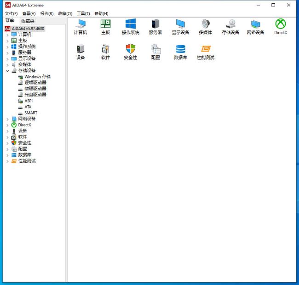
Task: Select SMART in the storage tree
Action: 31,113
